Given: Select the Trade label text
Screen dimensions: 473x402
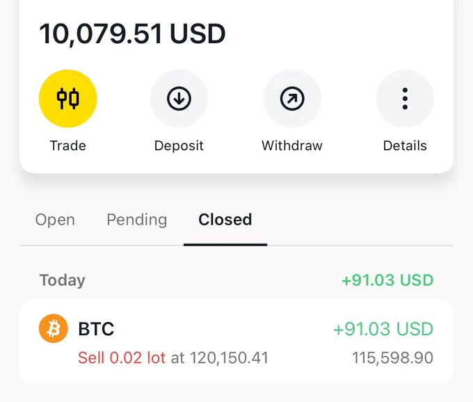Looking at the screenshot, I should pos(68,145).
